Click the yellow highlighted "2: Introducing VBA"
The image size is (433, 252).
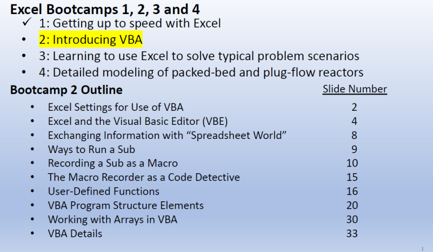coord(90,40)
